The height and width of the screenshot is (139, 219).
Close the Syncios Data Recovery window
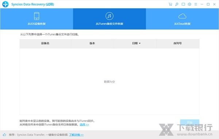click(214, 4)
